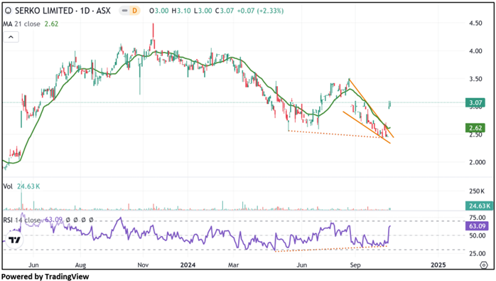Click the 3.50 price axis label
Screen dimensions: 496x281
pyautogui.click(x=475, y=79)
